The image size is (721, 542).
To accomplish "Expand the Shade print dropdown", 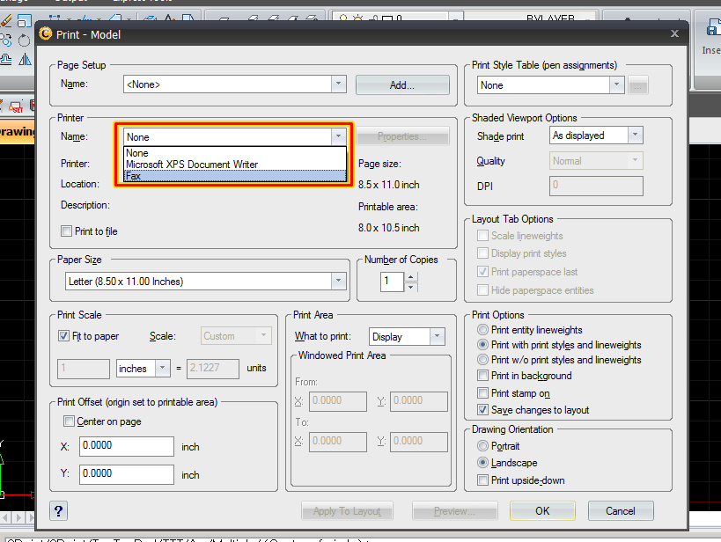I will pos(636,136).
